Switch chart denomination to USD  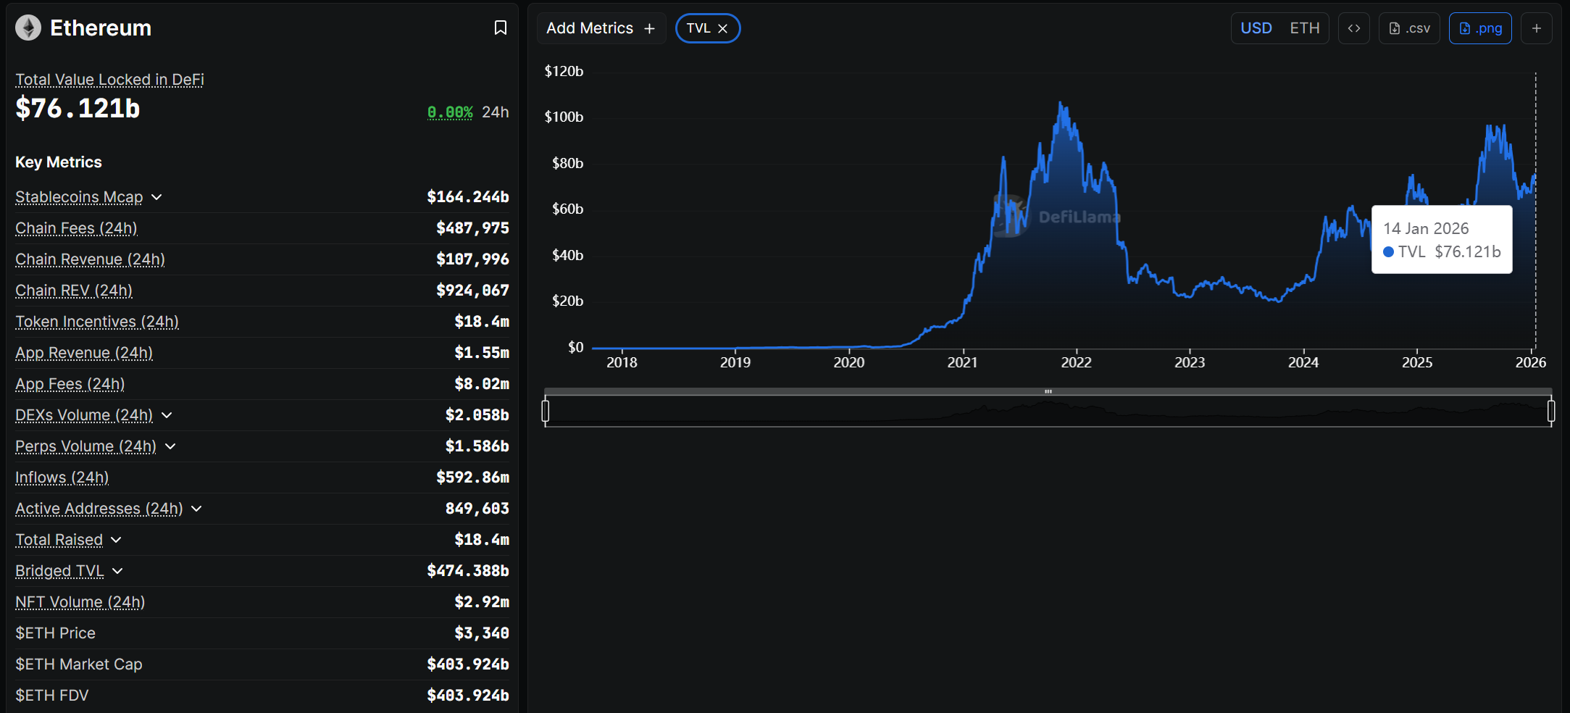(1256, 28)
